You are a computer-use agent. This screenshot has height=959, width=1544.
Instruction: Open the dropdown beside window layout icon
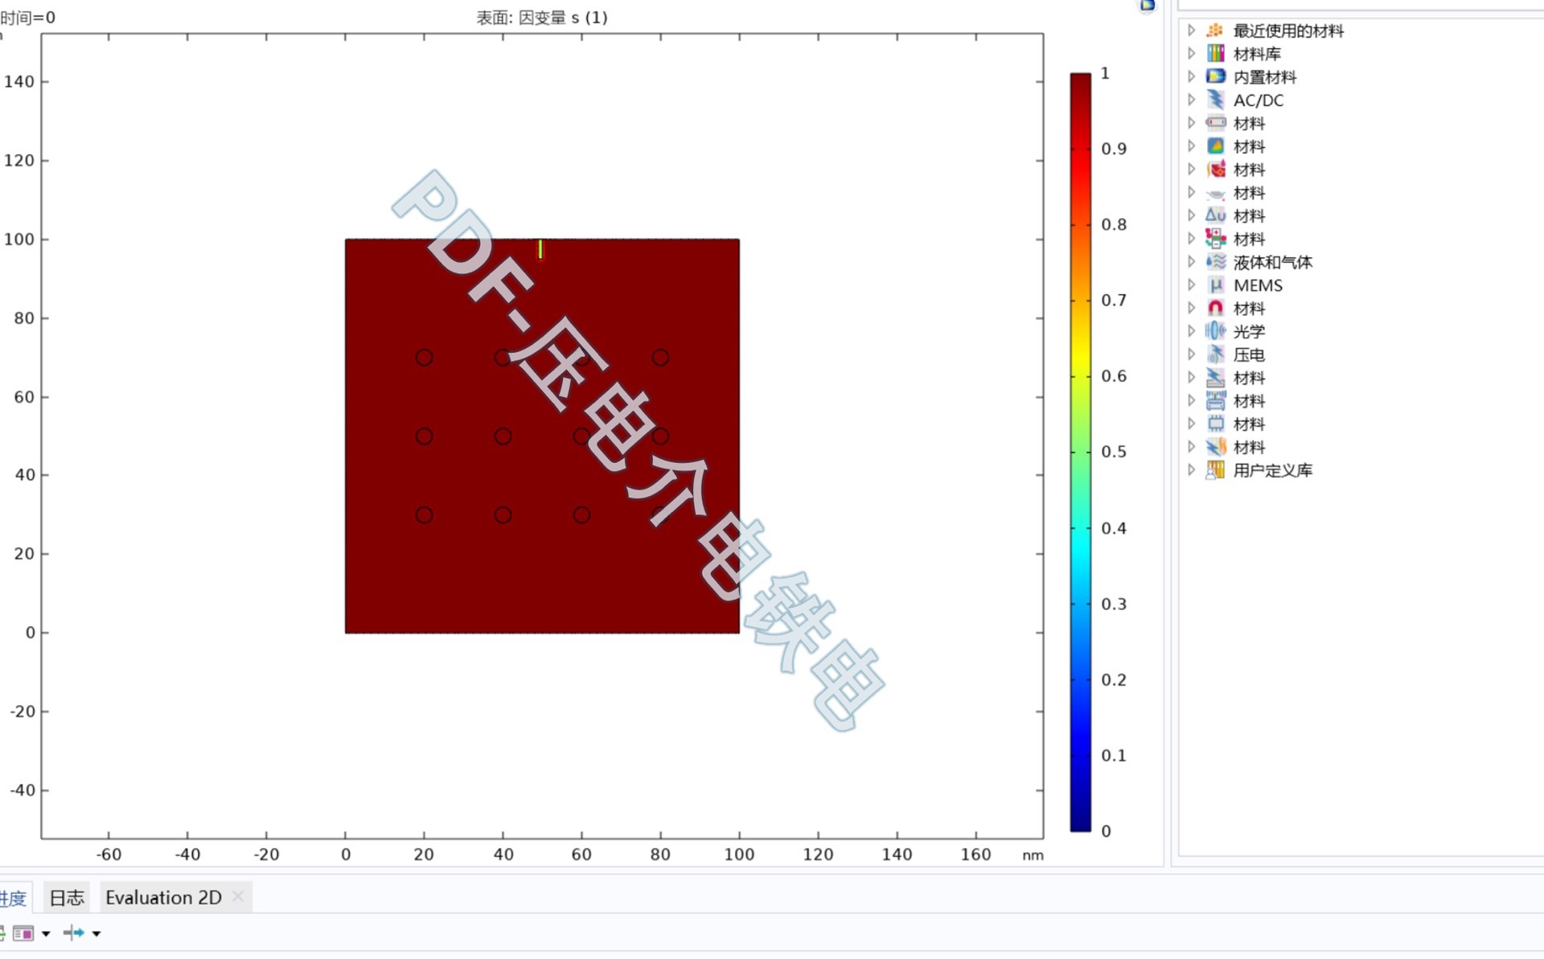click(x=46, y=934)
